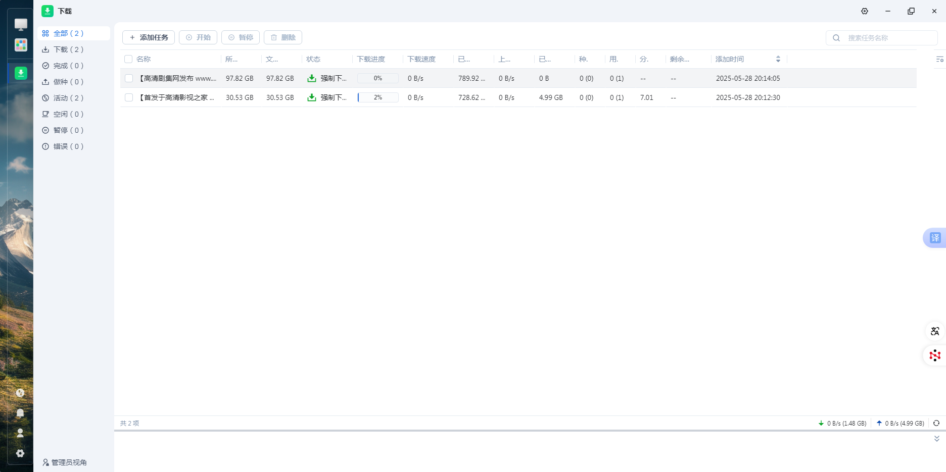This screenshot has height=472, width=946.
Task: Switch to 完成 (0) category
Action: coord(74,66)
